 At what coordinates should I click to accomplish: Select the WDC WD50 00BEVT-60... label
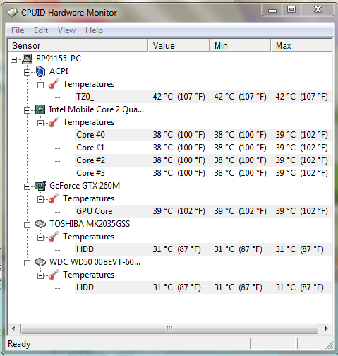pos(95,262)
